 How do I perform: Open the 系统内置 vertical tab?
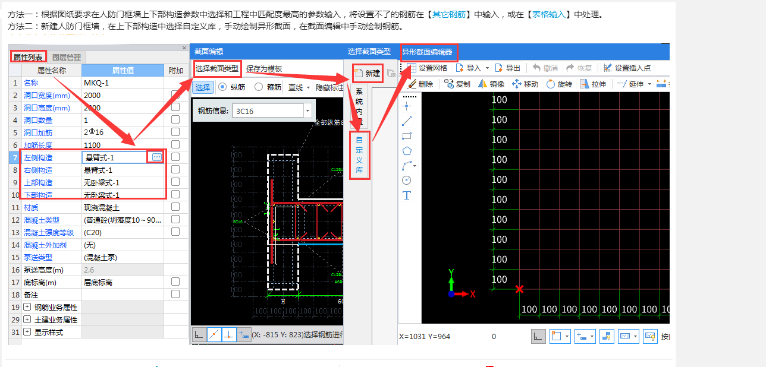point(359,106)
